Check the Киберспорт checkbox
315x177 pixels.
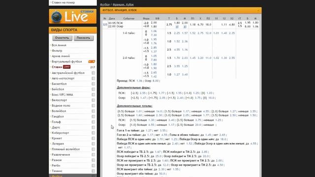(x=94, y=133)
